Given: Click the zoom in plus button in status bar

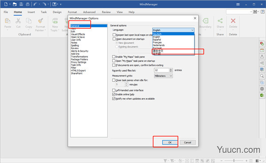Looking at the screenshot, I should [246, 160].
